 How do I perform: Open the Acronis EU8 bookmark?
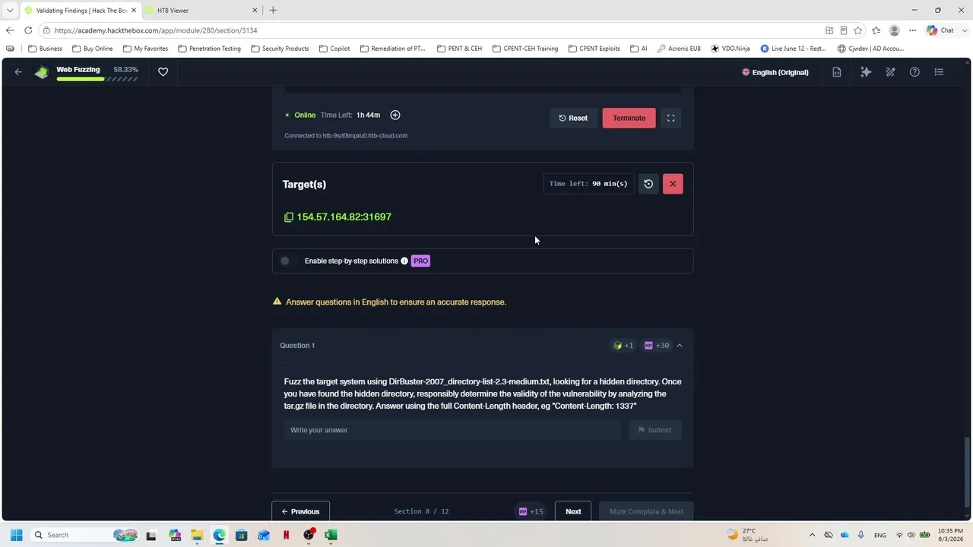679,49
